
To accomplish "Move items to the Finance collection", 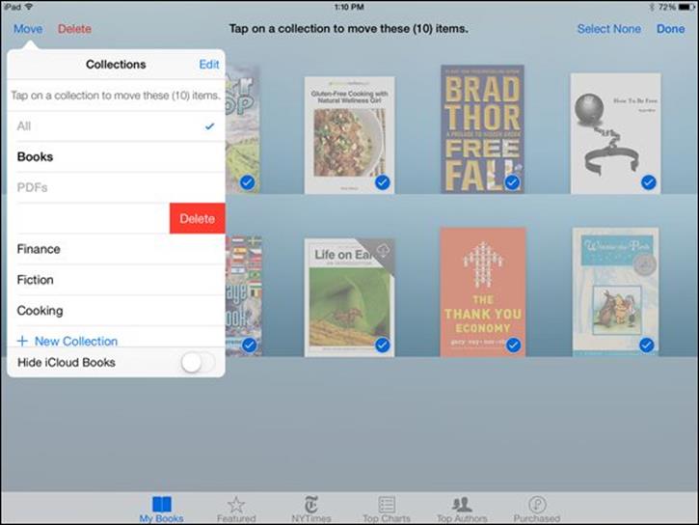I will click(x=116, y=249).
